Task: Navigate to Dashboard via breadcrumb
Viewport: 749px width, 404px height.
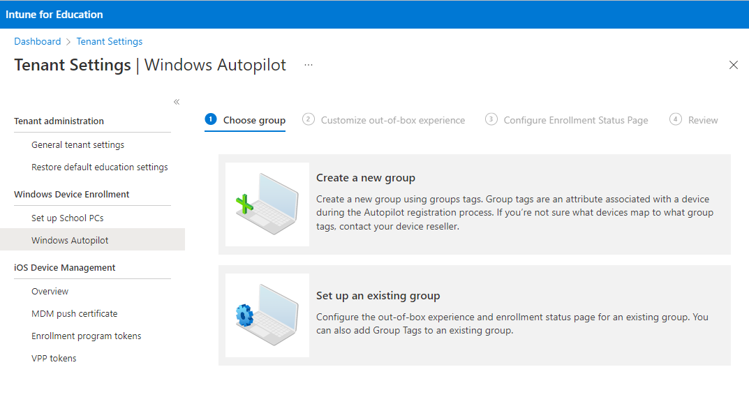Action: tap(37, 41)
